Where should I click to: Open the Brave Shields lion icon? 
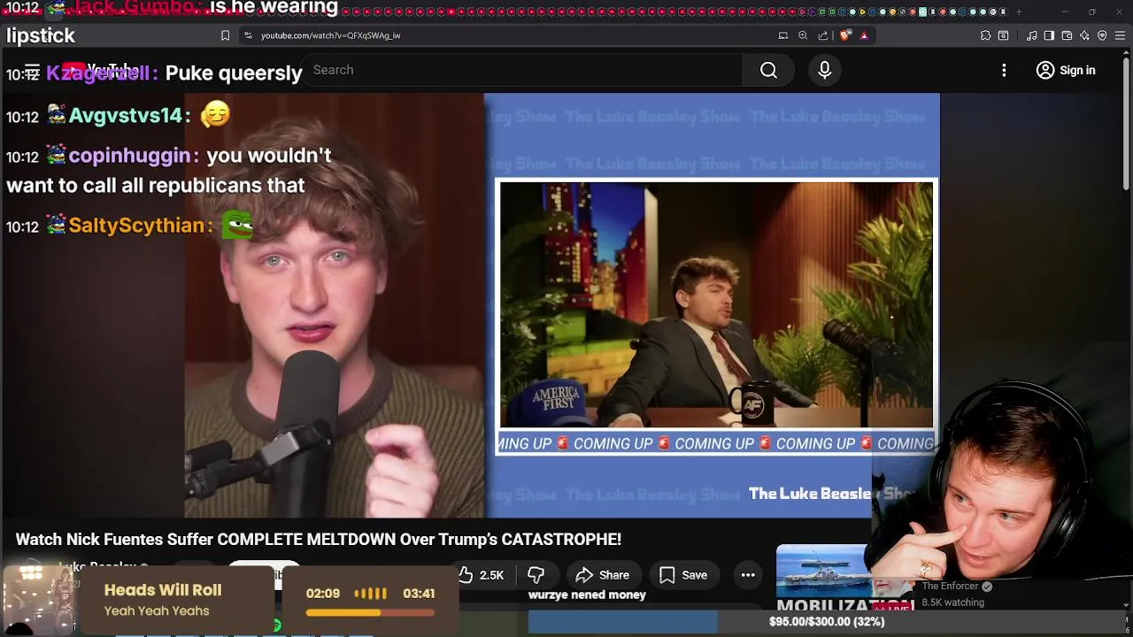(x=845, y=35)
